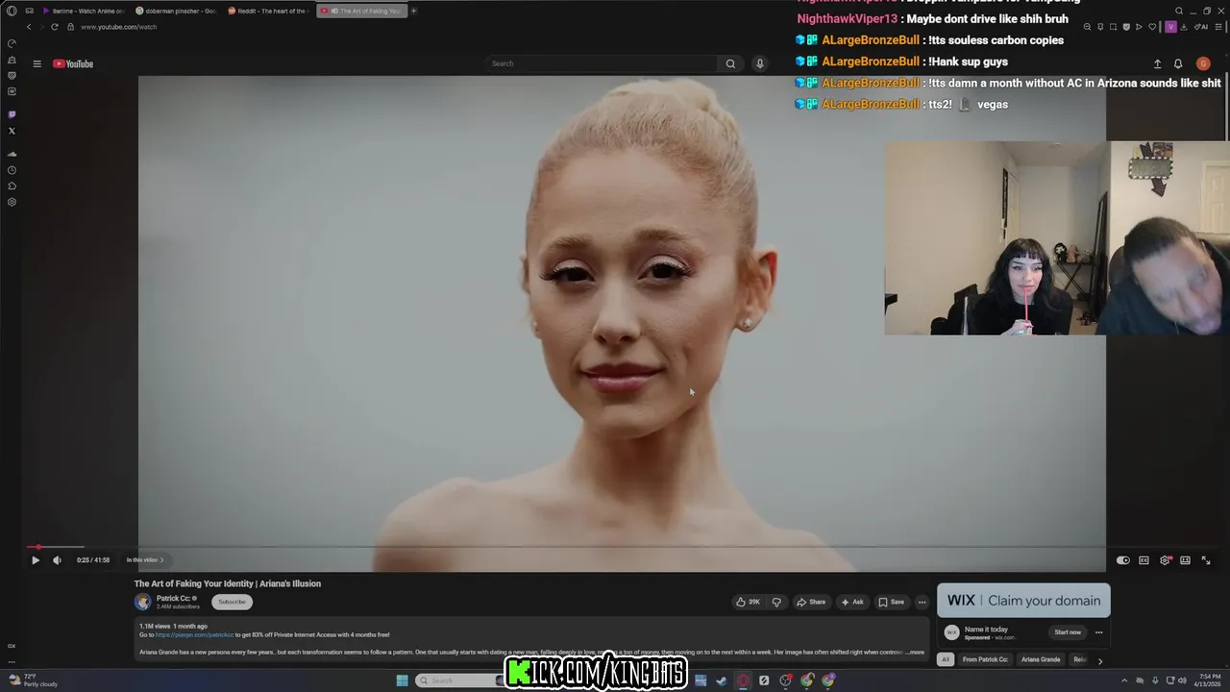The height and width of the screenshot is (692, 1230).
Task: Mute the video player volume
Action: tap(57, 560)
